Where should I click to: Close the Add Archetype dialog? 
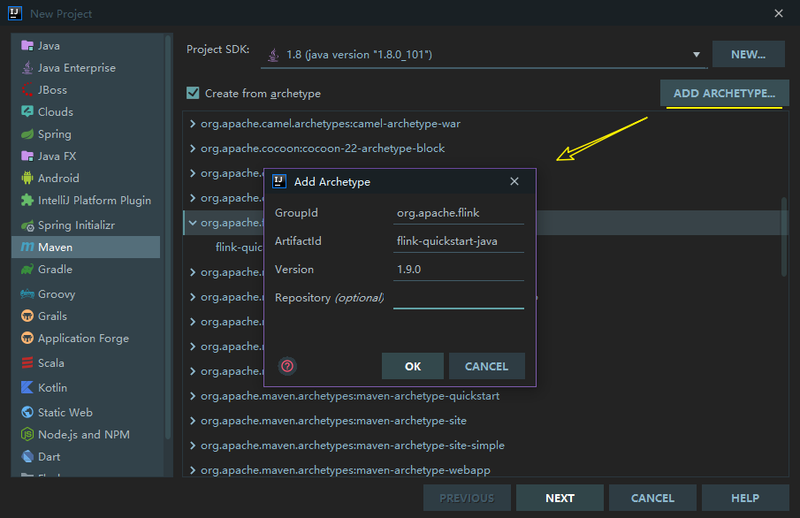tap(514, 181)
